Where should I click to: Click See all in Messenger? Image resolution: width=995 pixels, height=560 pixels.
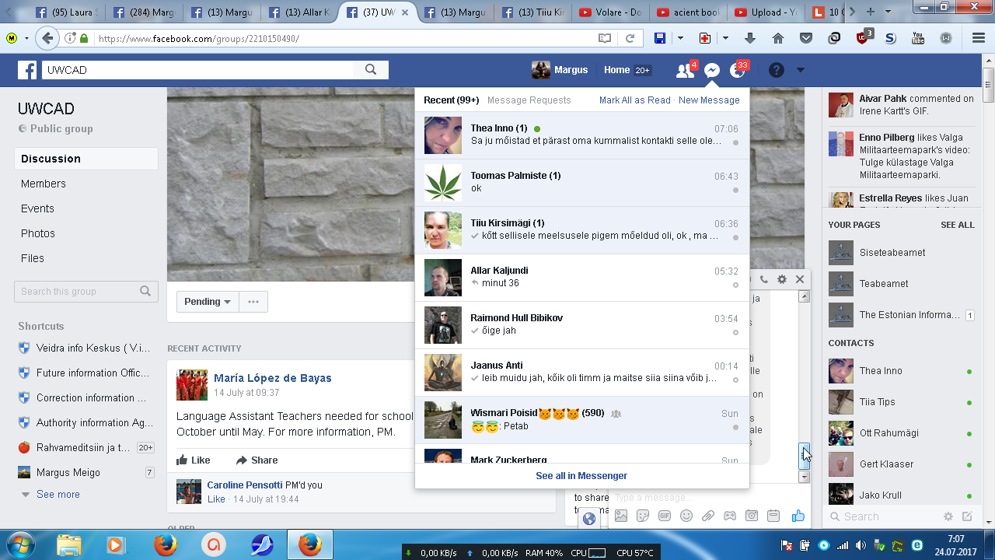pos(581,476)
